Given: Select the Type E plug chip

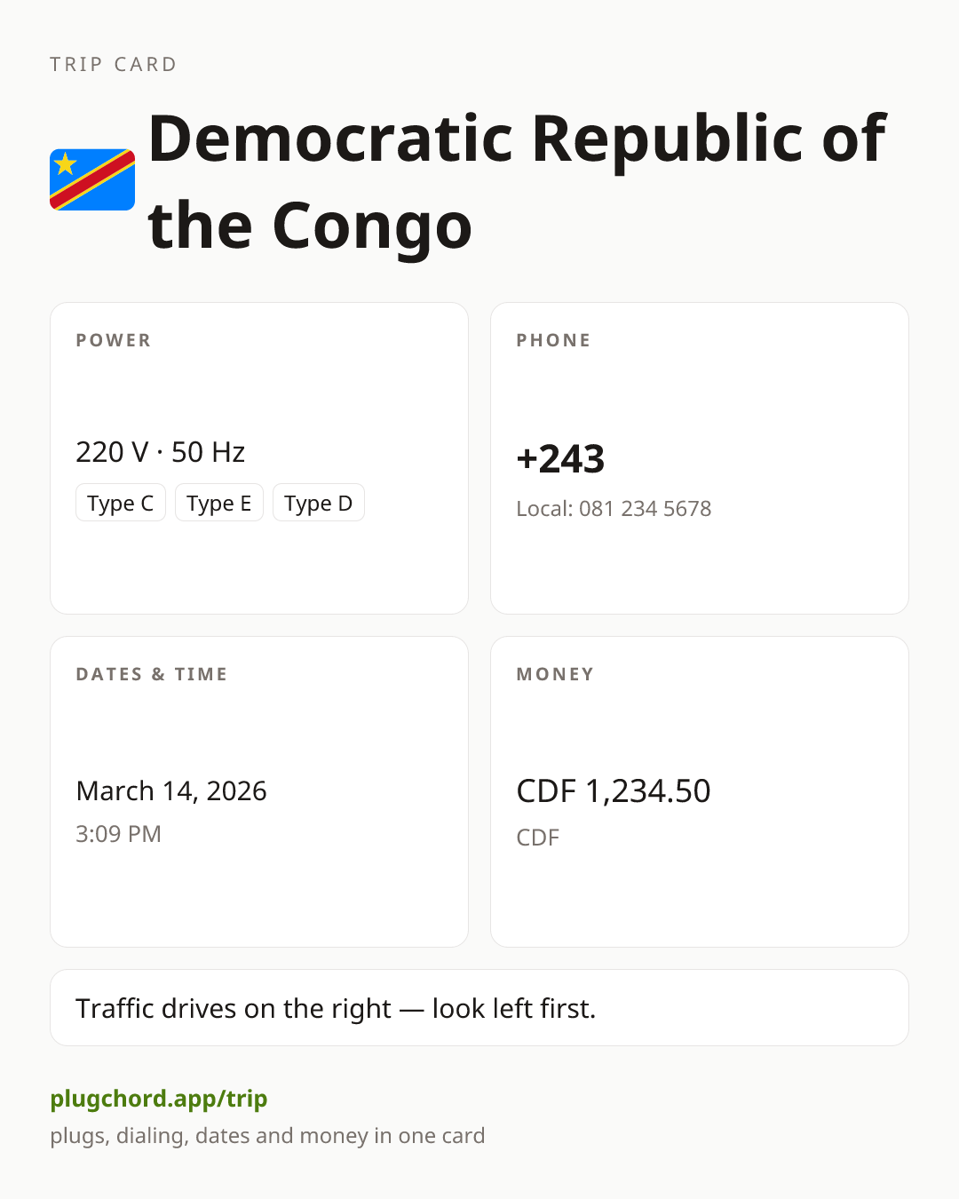Looking at the screenshot, I should (x=219, y=503).
